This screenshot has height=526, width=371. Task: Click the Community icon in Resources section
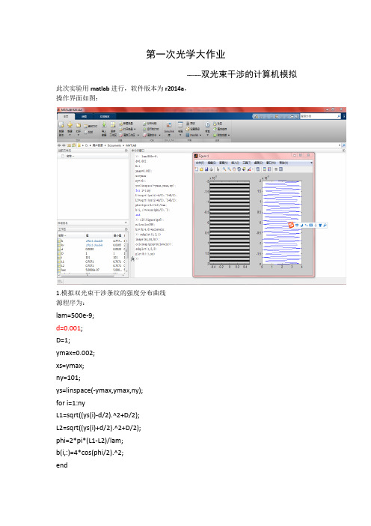[215, 124]
